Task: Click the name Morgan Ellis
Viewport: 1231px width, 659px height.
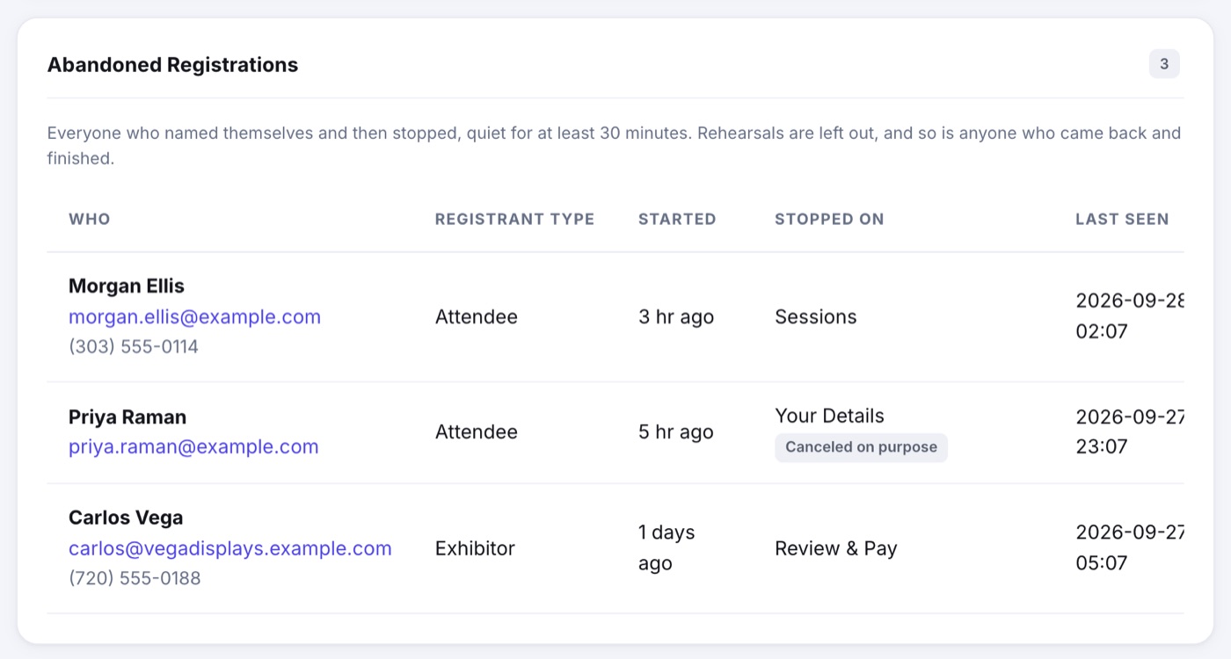Action: pos(127,286)
